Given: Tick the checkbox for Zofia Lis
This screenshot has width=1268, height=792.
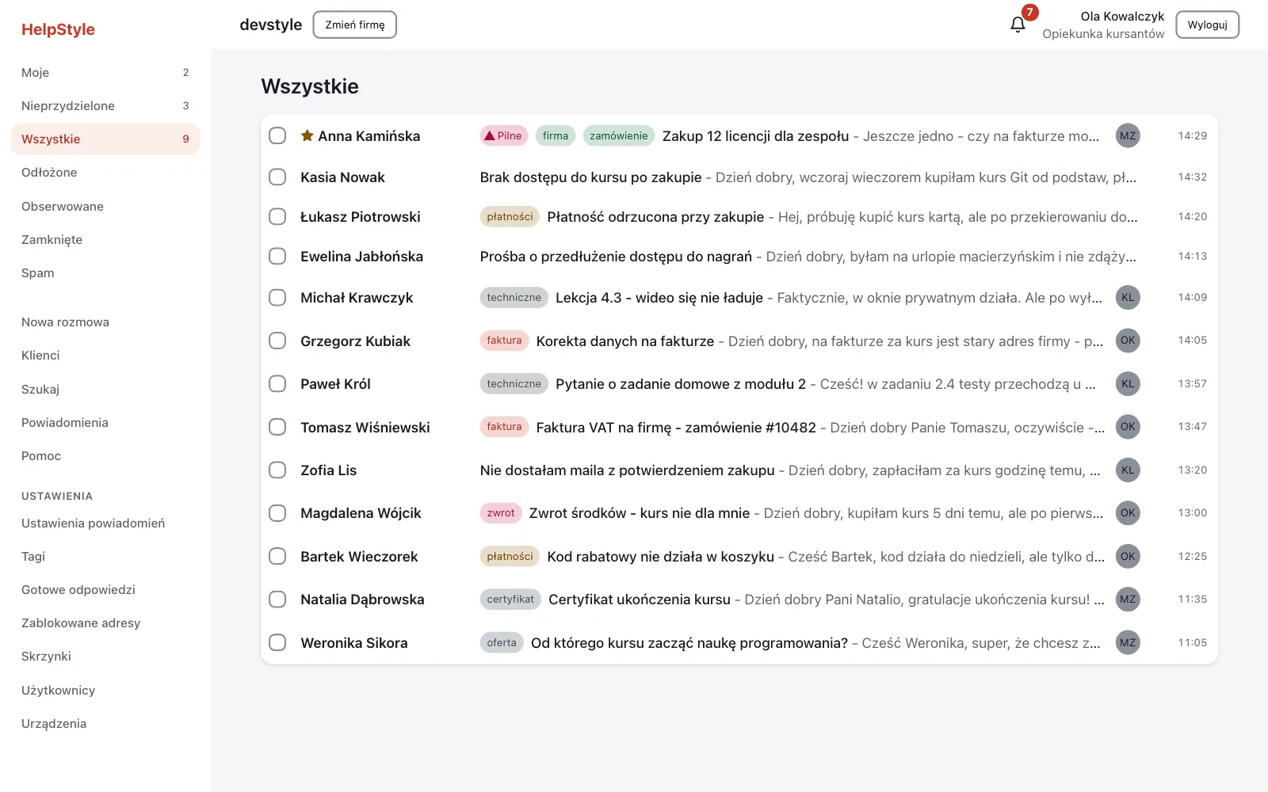Looking at the screenshot, I should point(277,470).
